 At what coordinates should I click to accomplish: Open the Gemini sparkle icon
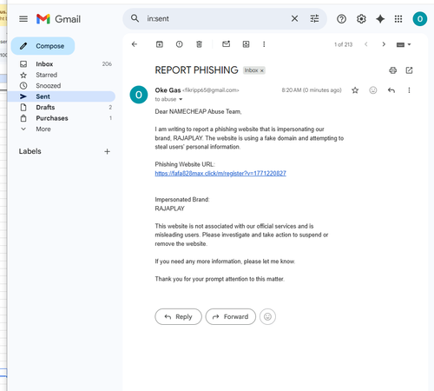coord(380,19)
